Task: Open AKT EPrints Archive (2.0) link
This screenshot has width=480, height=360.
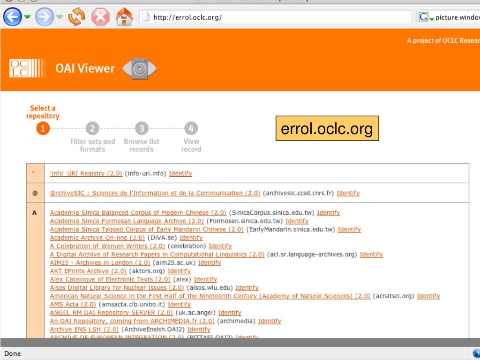Action: point(88,271)
